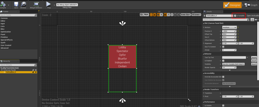Collapse the Canvas Panel tree node
Screen dimensions: 259x107
(x=1, y=70)
